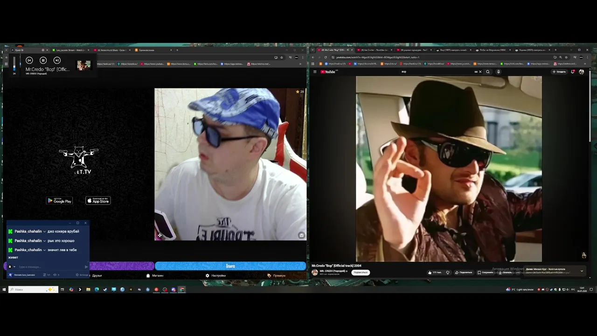Switch to Leo_Lacoste Stream tab in left browser
The width and height of the screenshot is (597, 336).
(70, 50)
